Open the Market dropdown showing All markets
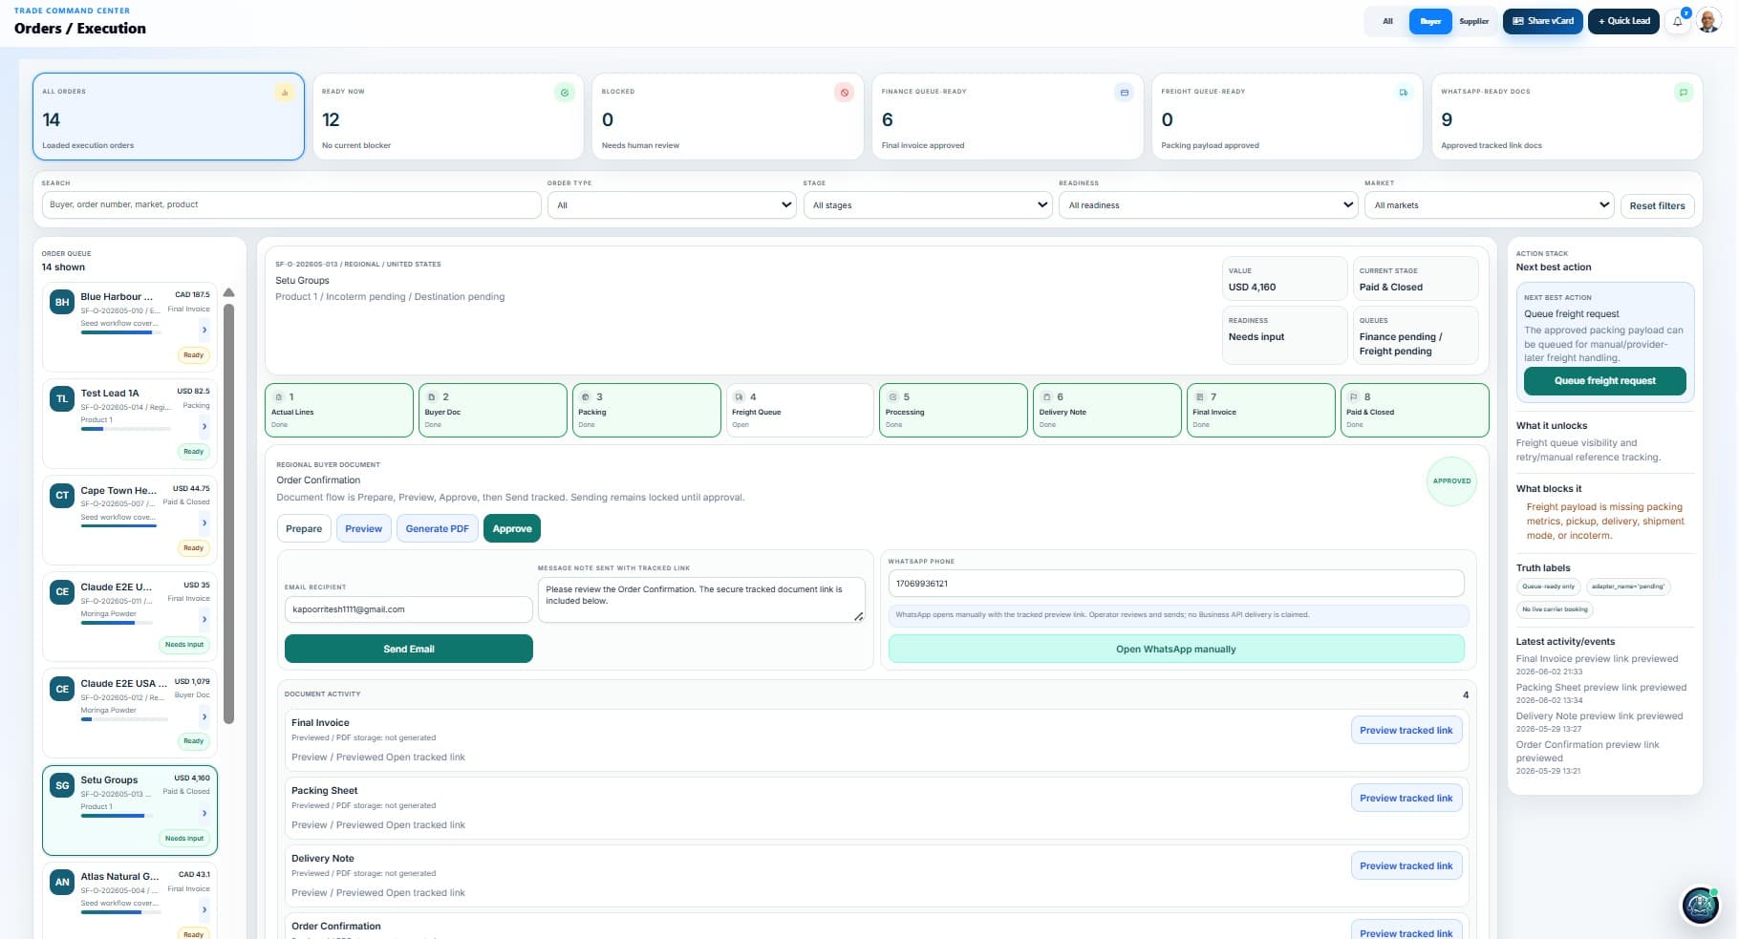 (1489, 205)
